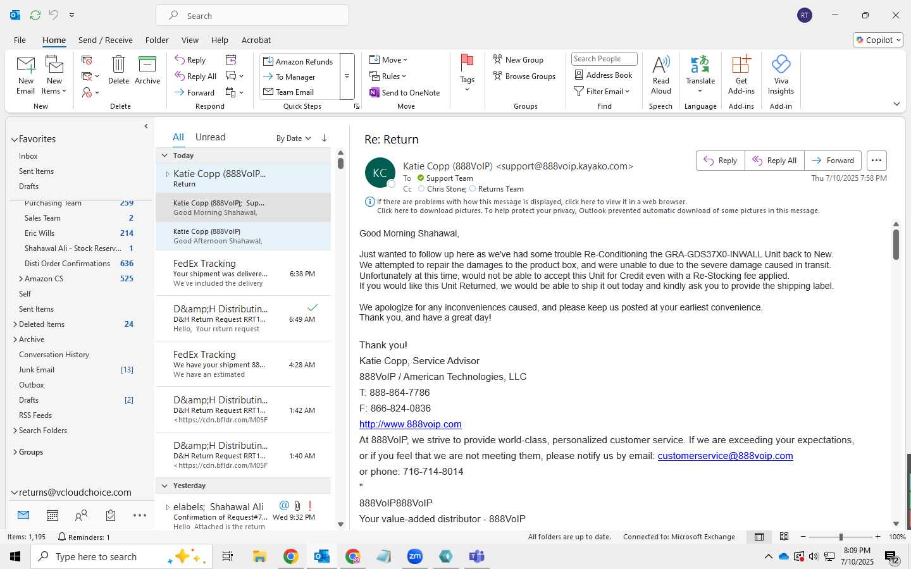Open Zoom from the taskbar
This screenshot has height=569, width=911.
[415, 556]
